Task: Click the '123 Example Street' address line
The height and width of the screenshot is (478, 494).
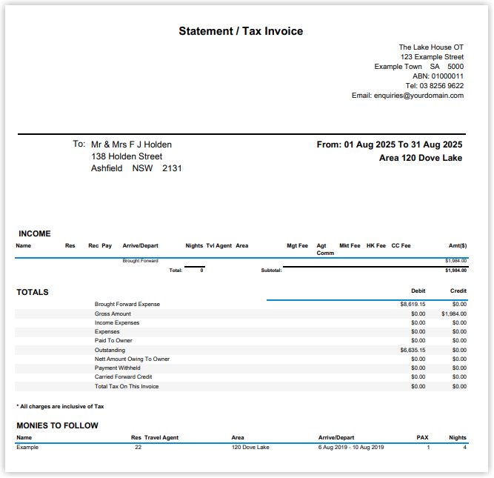Action: pyautogui.click(x=432, y=57)
